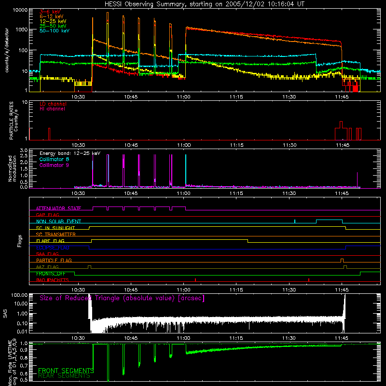The width and height of the screenshot is (386, 386).
Task: Click the SAS axis label
Action: [5, 313]
